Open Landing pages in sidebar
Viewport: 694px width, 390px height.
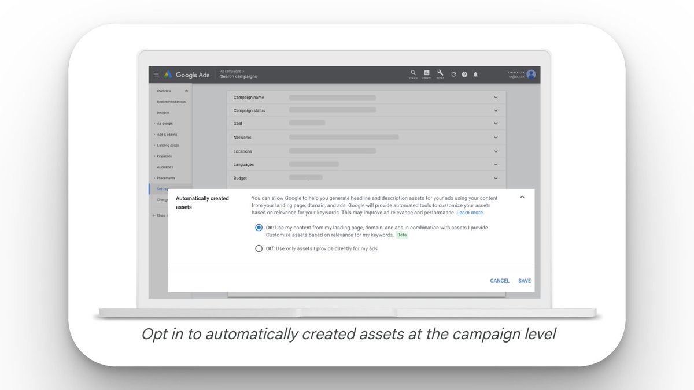[x=168, y=146]
